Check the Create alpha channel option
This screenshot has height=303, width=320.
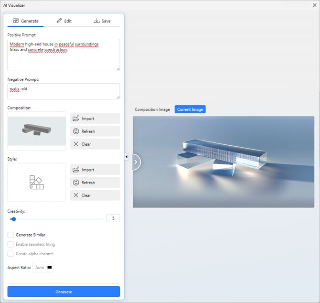click(11, 254)
